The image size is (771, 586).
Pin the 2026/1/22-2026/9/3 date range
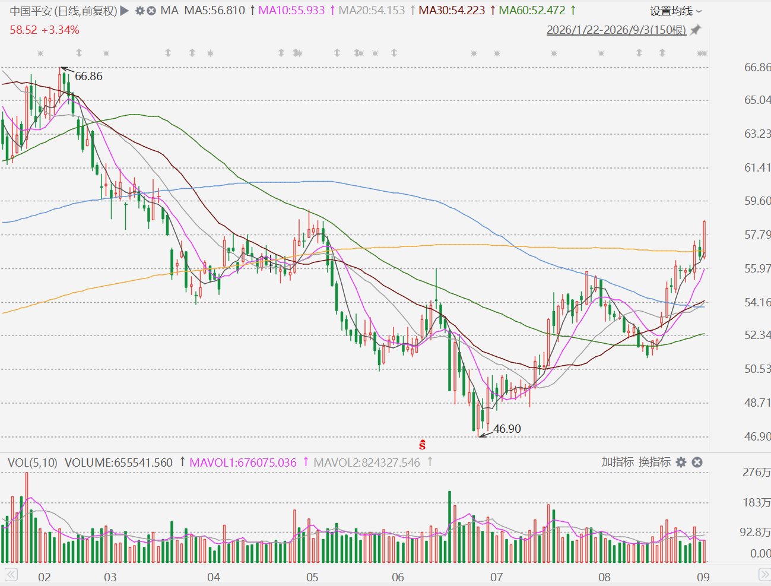pos(695,30)
